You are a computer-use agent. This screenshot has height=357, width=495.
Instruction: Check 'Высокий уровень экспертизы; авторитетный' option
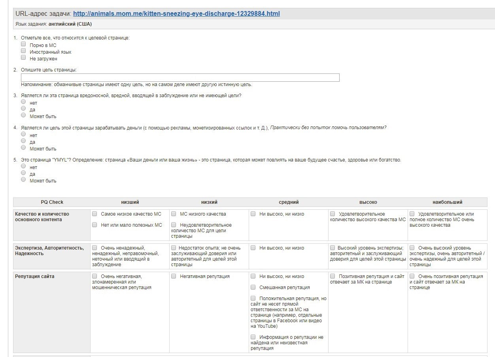coord(333,248)
